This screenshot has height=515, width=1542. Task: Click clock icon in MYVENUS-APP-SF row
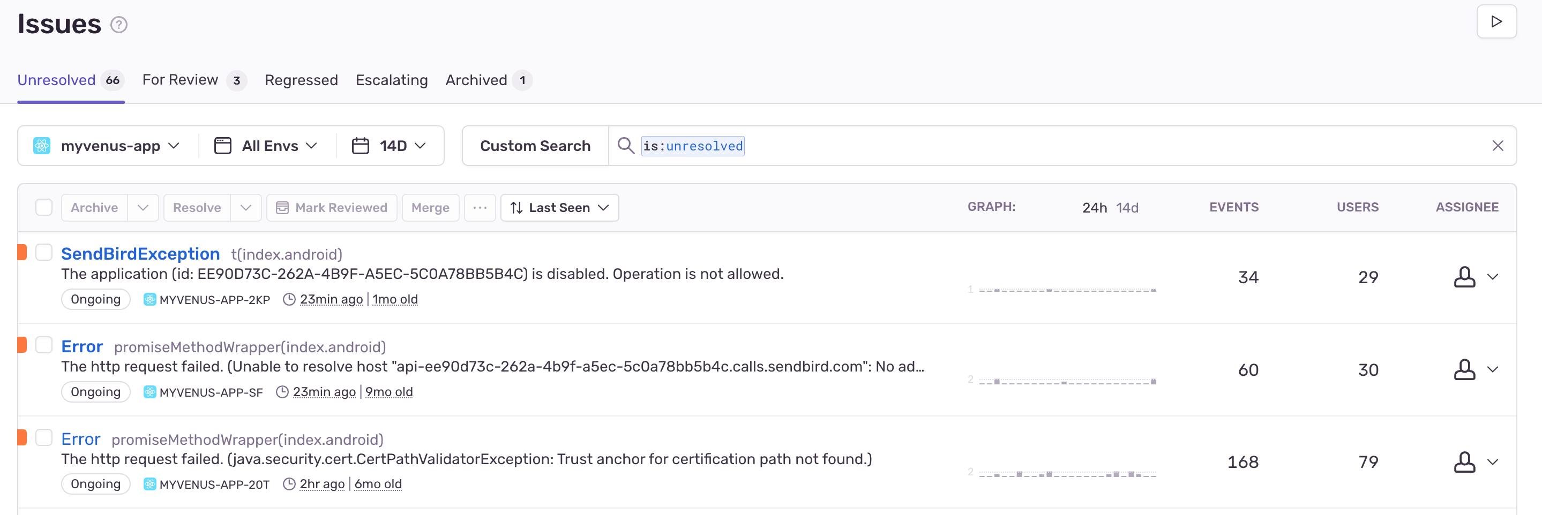coord(282,392)
